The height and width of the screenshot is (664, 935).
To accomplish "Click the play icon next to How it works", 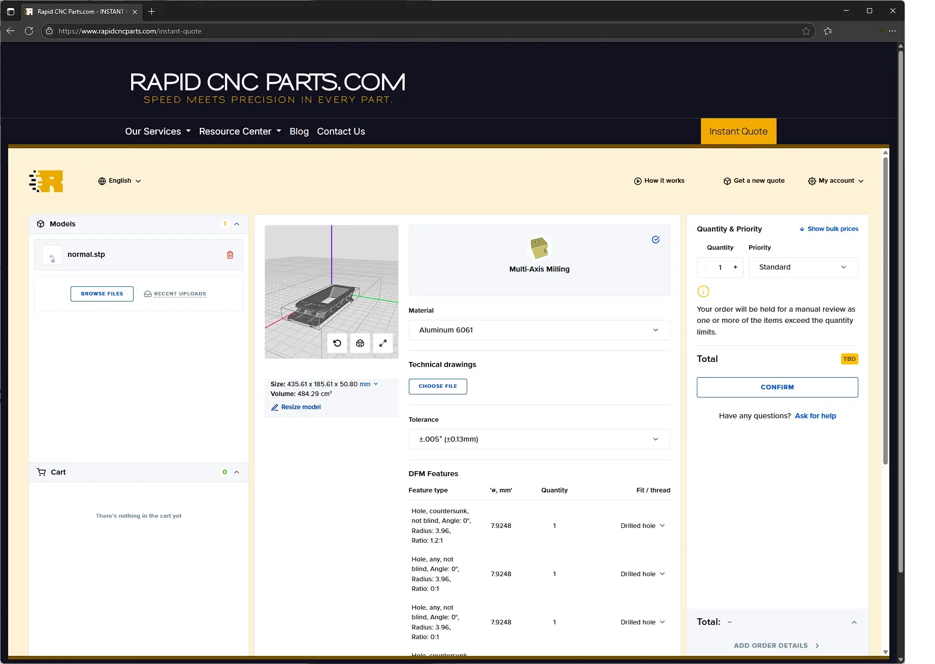I will (x=637, y=181).
